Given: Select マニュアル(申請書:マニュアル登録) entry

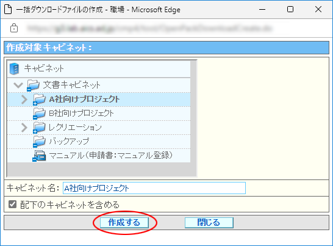Looking at the screenshot, I should 110,156.
